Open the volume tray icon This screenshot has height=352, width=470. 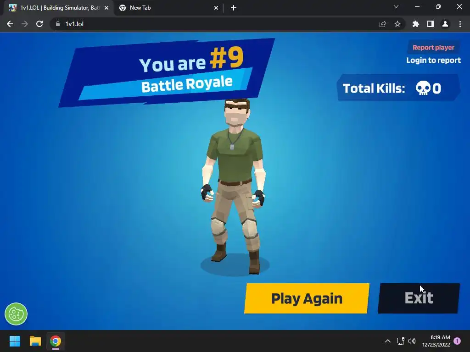tap(412, 341)
